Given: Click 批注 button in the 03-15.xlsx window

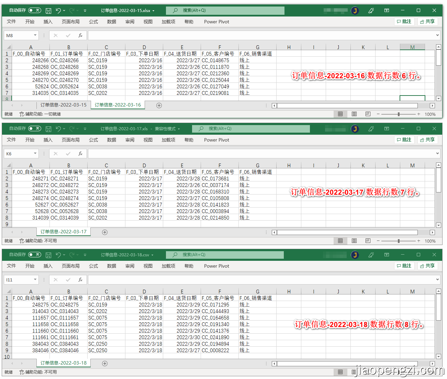Looking at the screenshot, I should pyautogui.click(x=404, y=22).
